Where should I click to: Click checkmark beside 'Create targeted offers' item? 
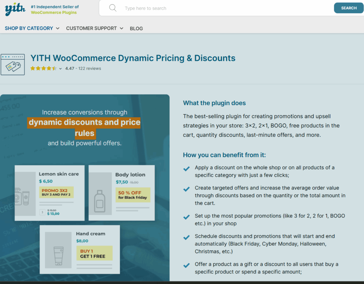pos(186,189)
